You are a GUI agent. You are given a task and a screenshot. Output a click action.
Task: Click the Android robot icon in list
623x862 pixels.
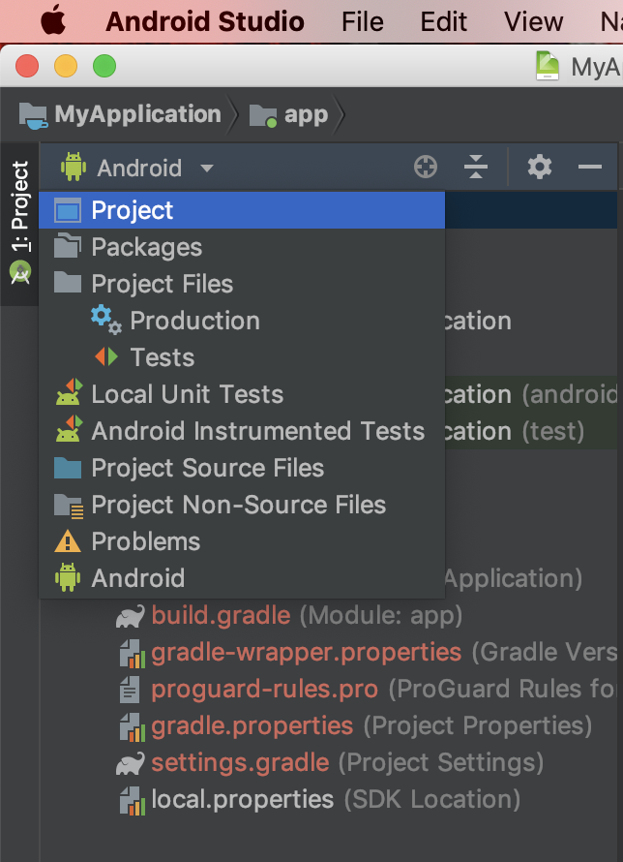68,578
